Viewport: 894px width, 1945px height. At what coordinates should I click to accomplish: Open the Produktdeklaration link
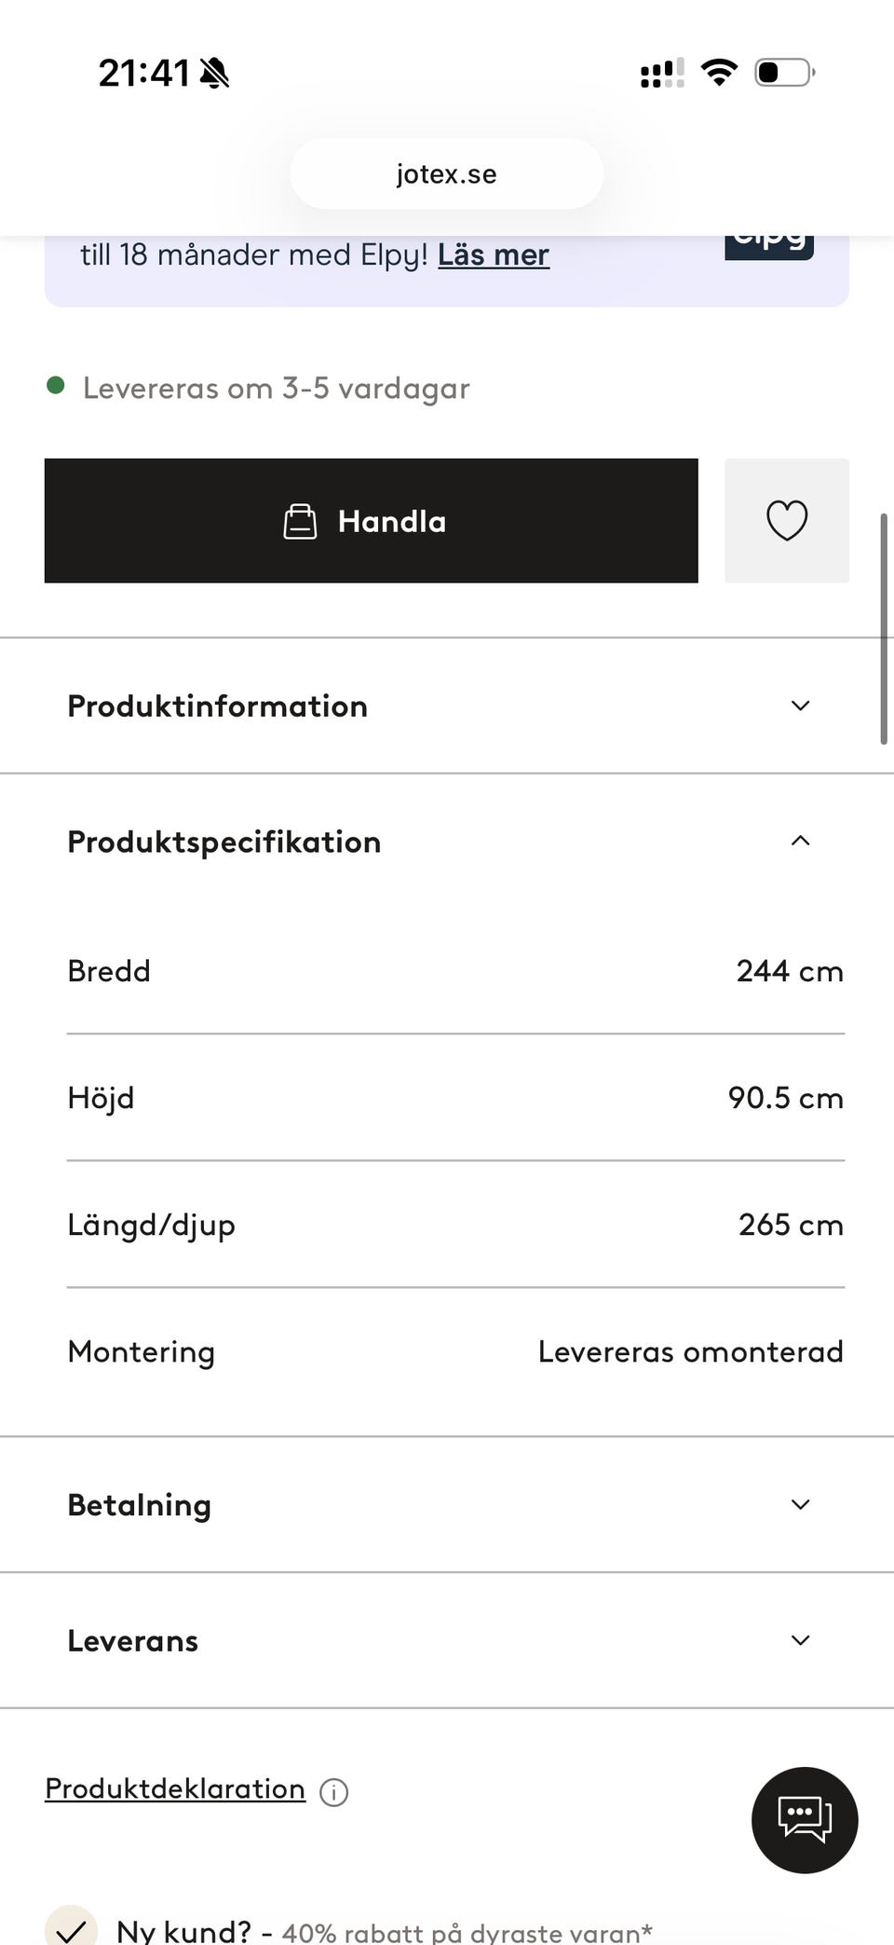pyautogui.click(x=175, y=1788)
